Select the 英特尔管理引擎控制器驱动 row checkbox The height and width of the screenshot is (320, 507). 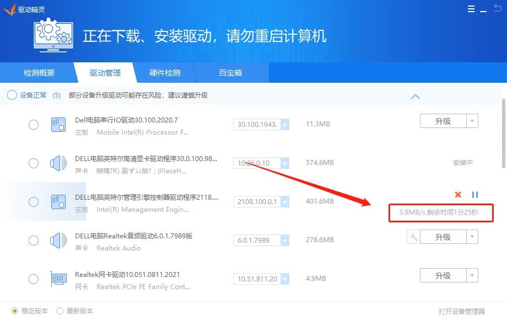[x=34, y=202]
